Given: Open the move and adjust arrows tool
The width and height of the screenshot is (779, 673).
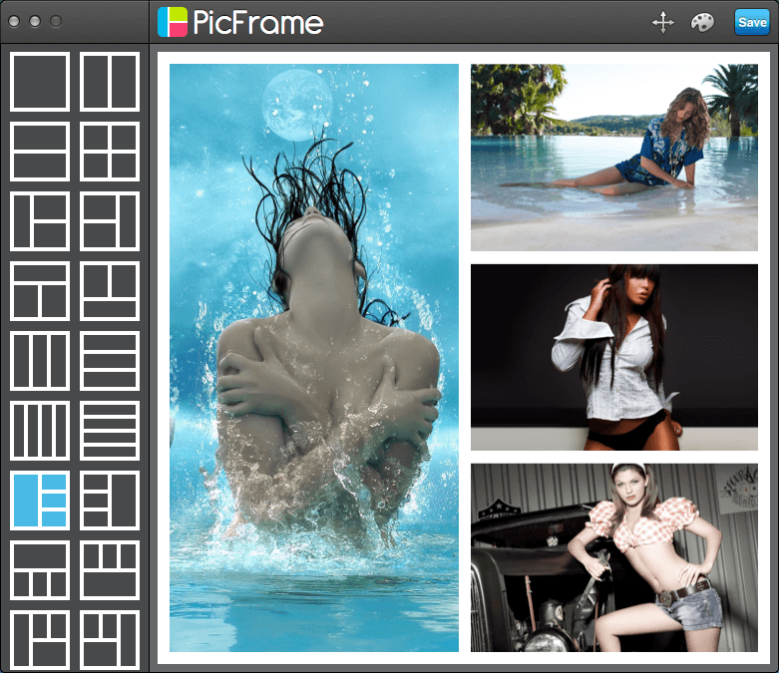Looking at the screenshot, I should (x=662, y=23).
